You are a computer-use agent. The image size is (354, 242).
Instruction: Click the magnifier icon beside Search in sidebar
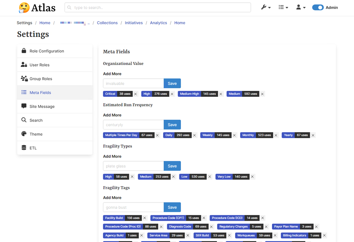click(x=24, y=120)
